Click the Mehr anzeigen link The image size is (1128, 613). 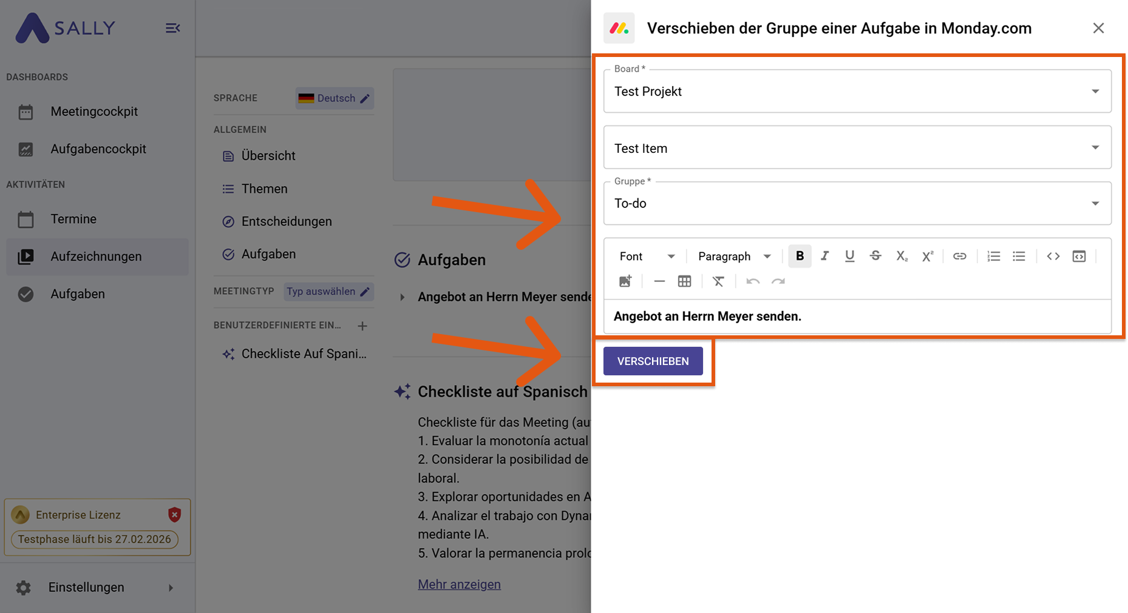tap(459, 585)
